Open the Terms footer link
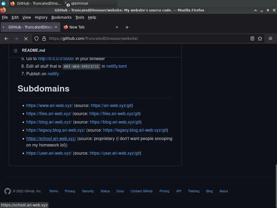277x208 pixels. pyautogui.click(x=53, y=191)
